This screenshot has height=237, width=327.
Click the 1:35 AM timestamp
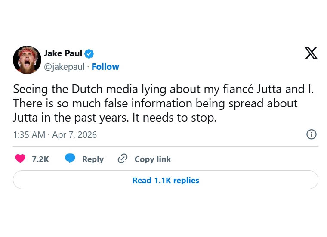[29, 135]
